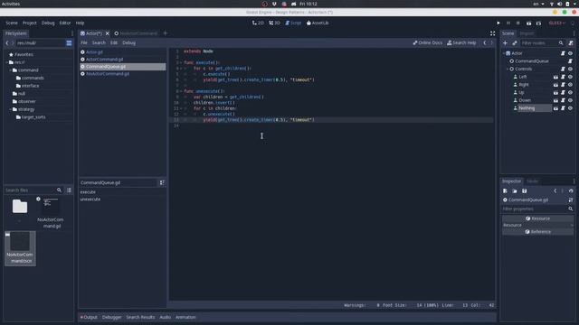Click the Filter properties field

[537, 209]
